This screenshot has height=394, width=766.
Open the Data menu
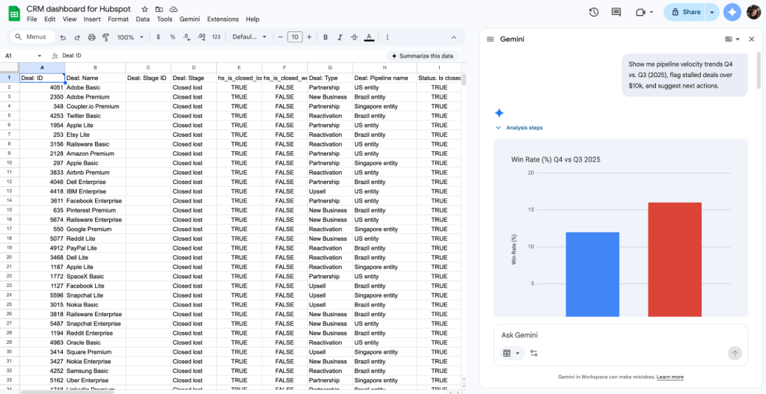142,19
